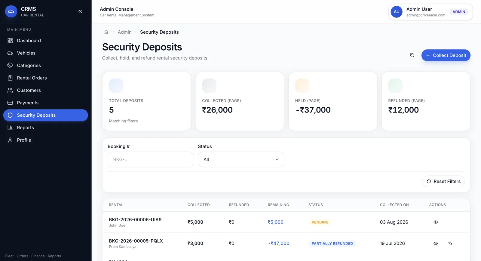
Task: Go to Payments menu item
Action: pos(46,103)
